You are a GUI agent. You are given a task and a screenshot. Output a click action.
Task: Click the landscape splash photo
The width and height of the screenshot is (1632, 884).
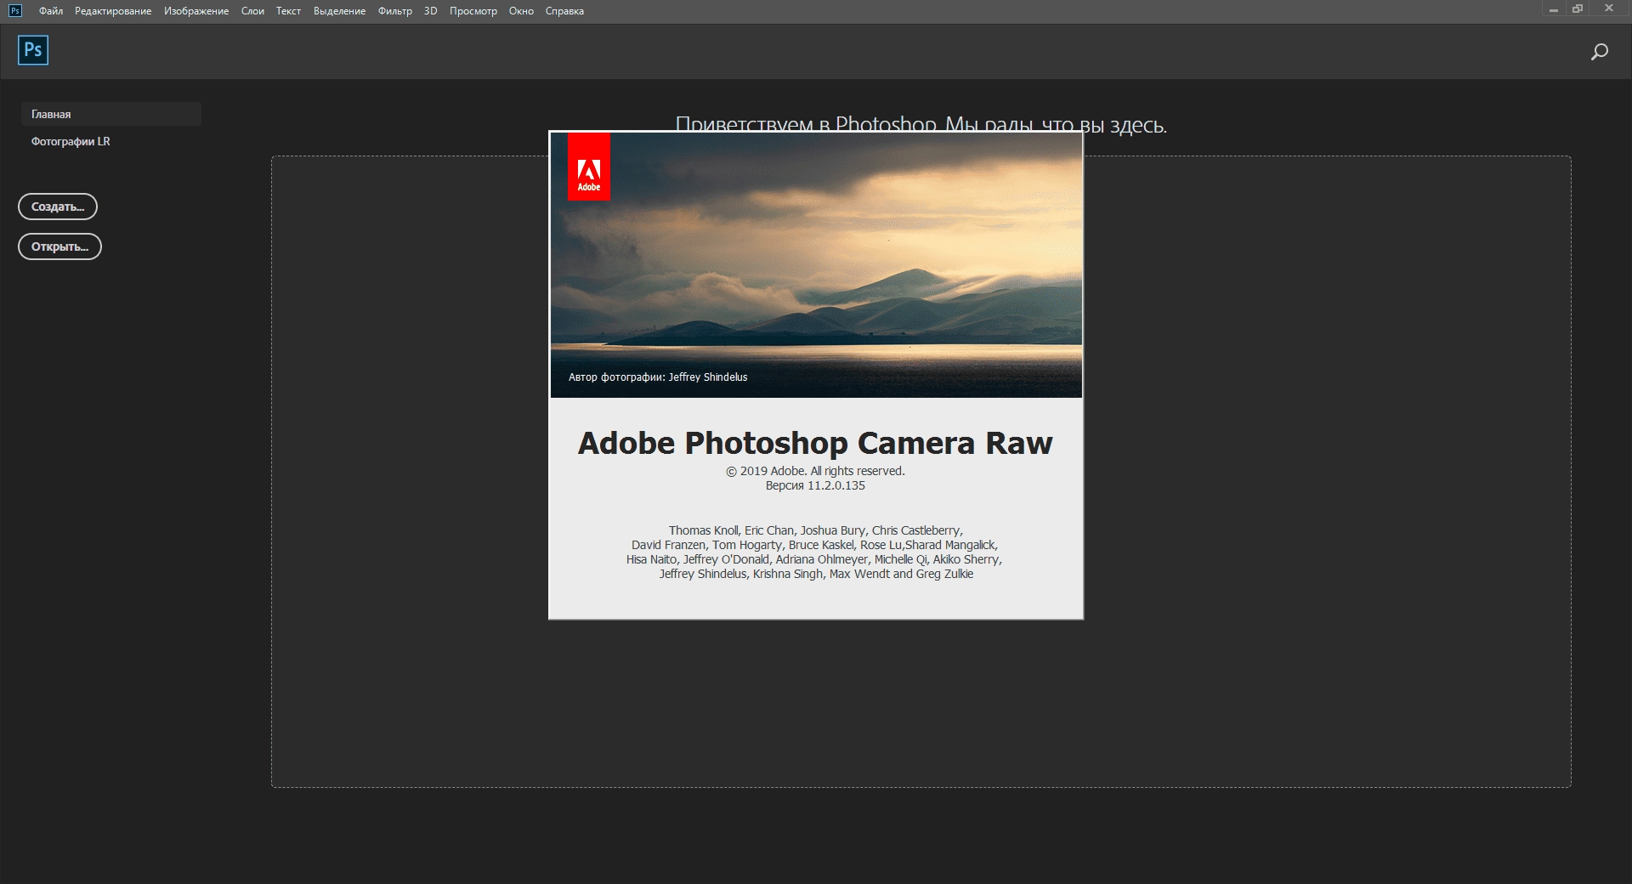(x=816, y=265)
